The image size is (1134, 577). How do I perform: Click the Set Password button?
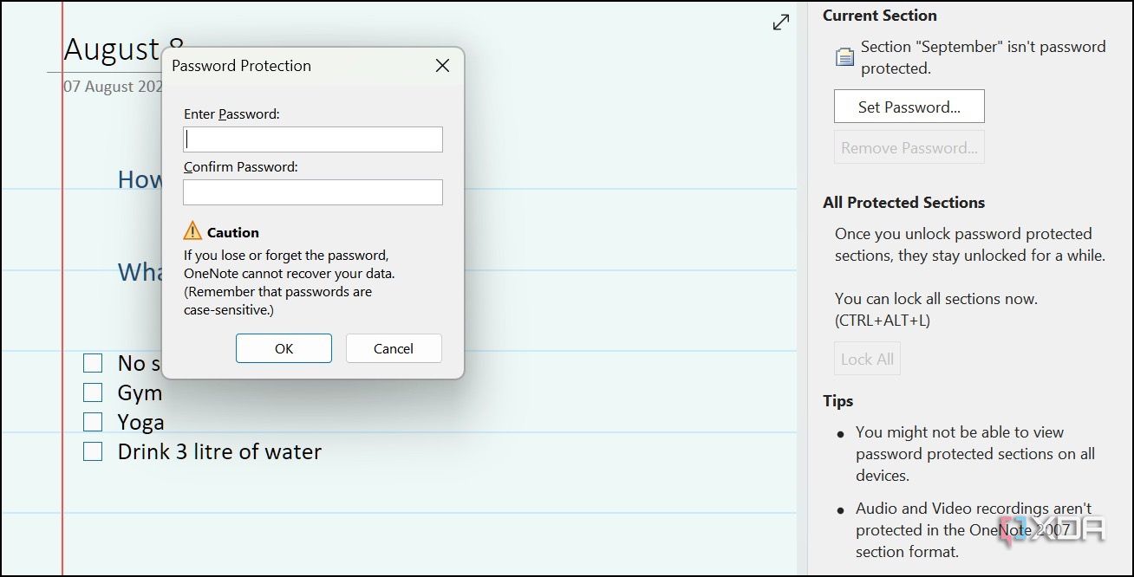click(909, 107)
